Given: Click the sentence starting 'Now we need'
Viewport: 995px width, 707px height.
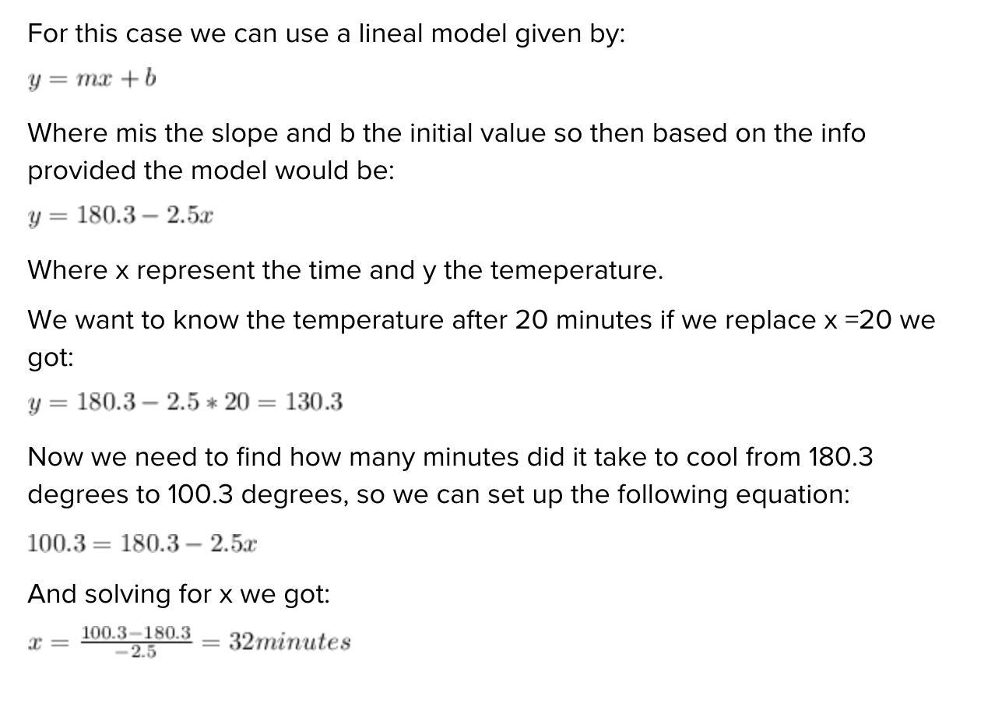Looking at the screenshot, I should click(450, 476).
